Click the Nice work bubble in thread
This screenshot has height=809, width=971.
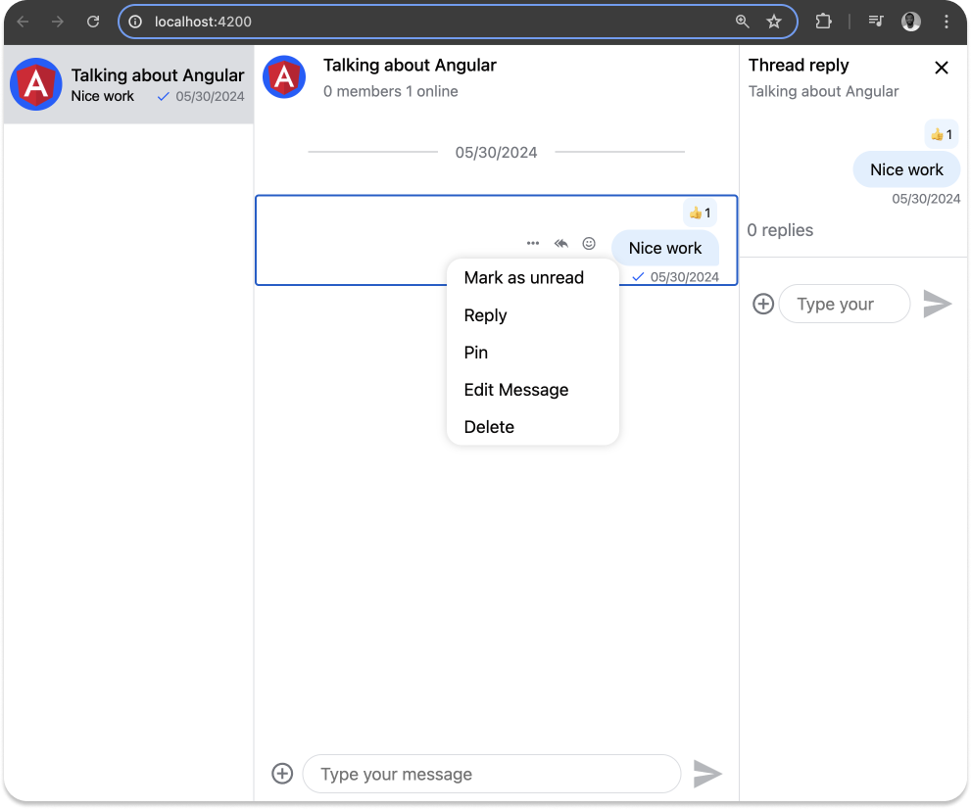point(906,169)
